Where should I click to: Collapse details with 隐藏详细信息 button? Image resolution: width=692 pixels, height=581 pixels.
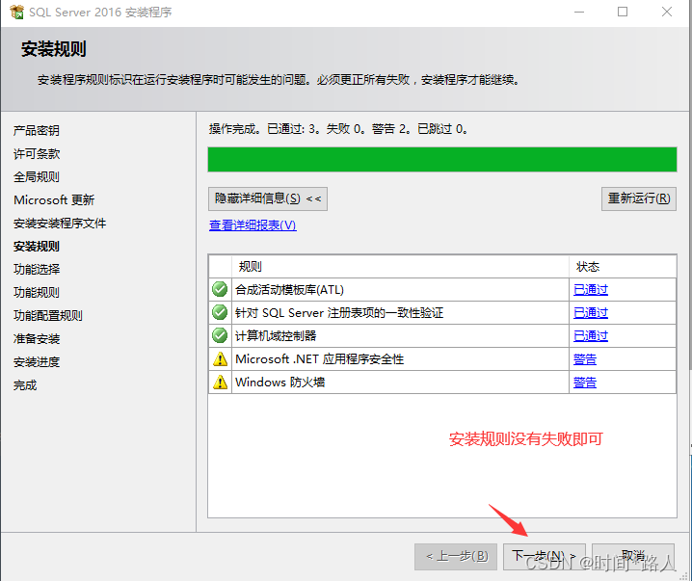(x=268, y=198)
